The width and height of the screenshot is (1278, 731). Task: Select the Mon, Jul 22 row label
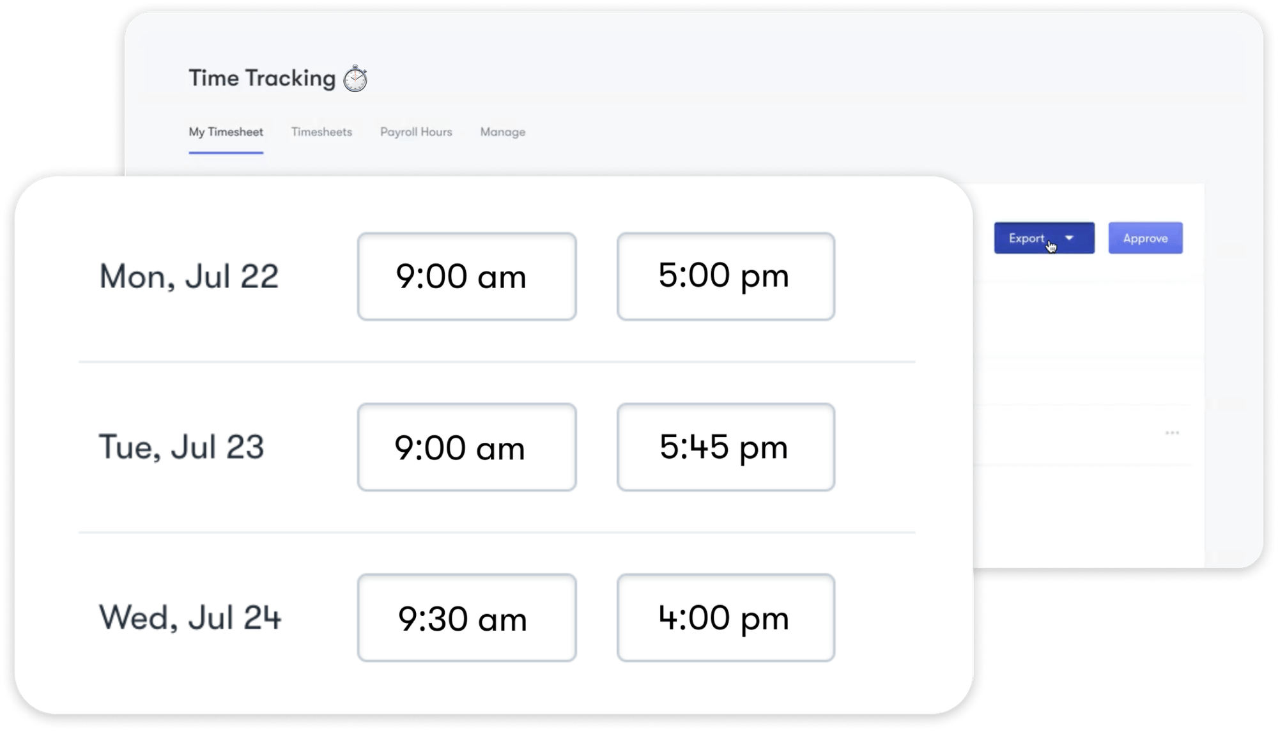click(x=190, y=276)
